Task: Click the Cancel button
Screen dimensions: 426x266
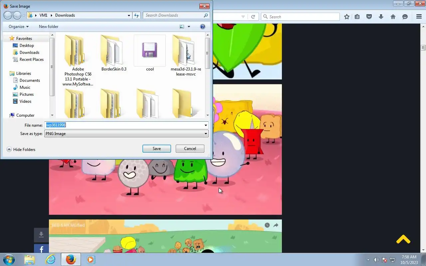Action: [x=190, y=149]
